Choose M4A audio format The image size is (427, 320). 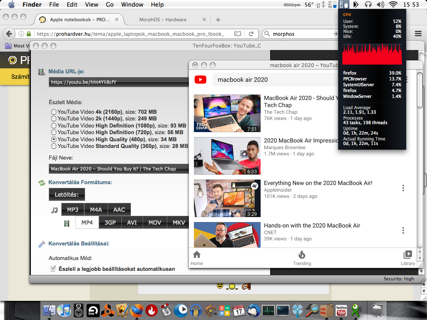[x=96, y=210]
